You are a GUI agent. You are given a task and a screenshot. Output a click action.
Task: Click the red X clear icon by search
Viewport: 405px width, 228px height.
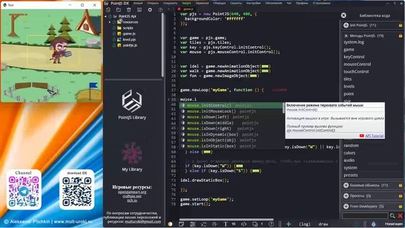coord(400,215)
